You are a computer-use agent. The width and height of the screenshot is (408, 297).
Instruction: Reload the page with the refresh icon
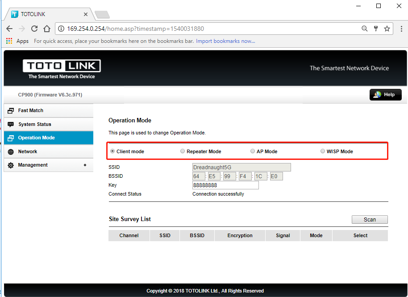(x=34, y=29)
